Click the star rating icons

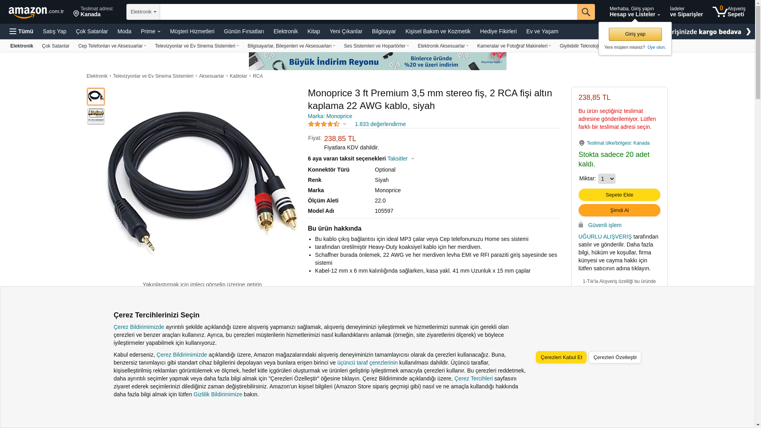[x=324, y=124]
